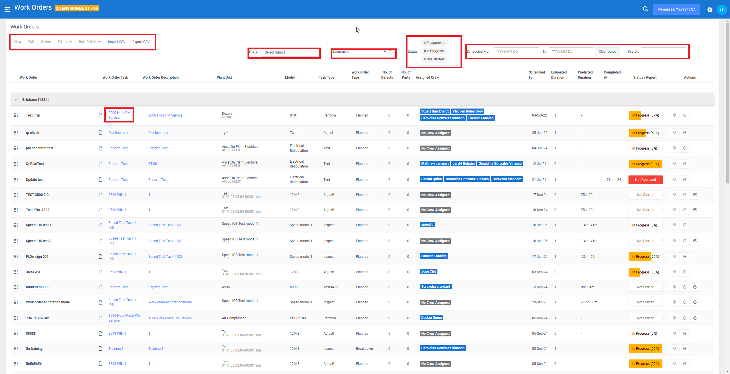Open the hamburger navigation menu
Viewport: 730px width, 374px height.
pyautogui.click(x=7, y=9)
